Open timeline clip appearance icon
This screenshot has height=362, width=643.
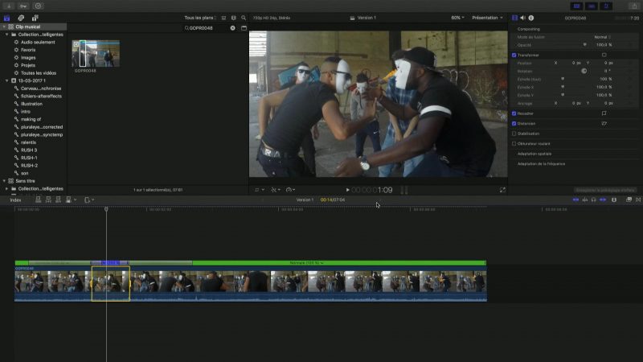[614, 200]
